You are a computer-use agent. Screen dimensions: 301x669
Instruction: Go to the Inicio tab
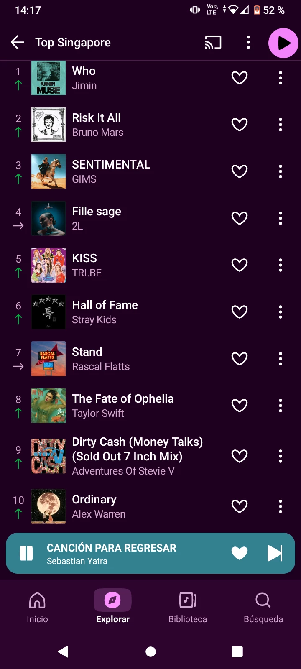coord(37,607)
